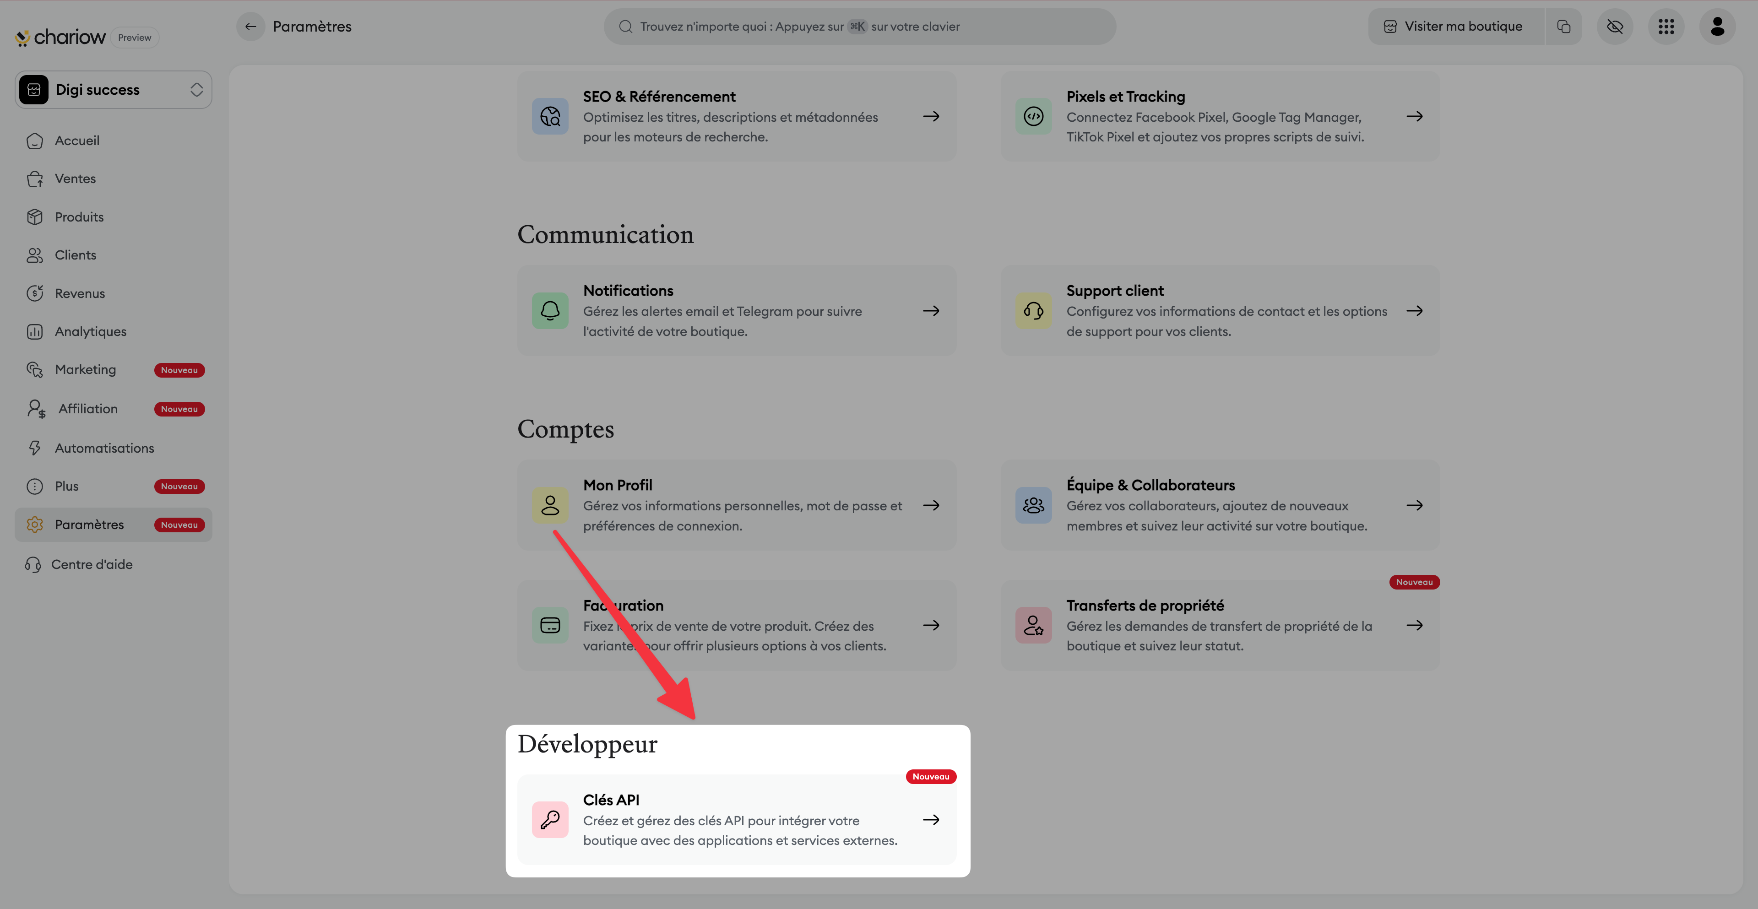Go to Analytiques in the sidebar
Viewport: 1758px width, 909px height.
click(x=90, y=331)
